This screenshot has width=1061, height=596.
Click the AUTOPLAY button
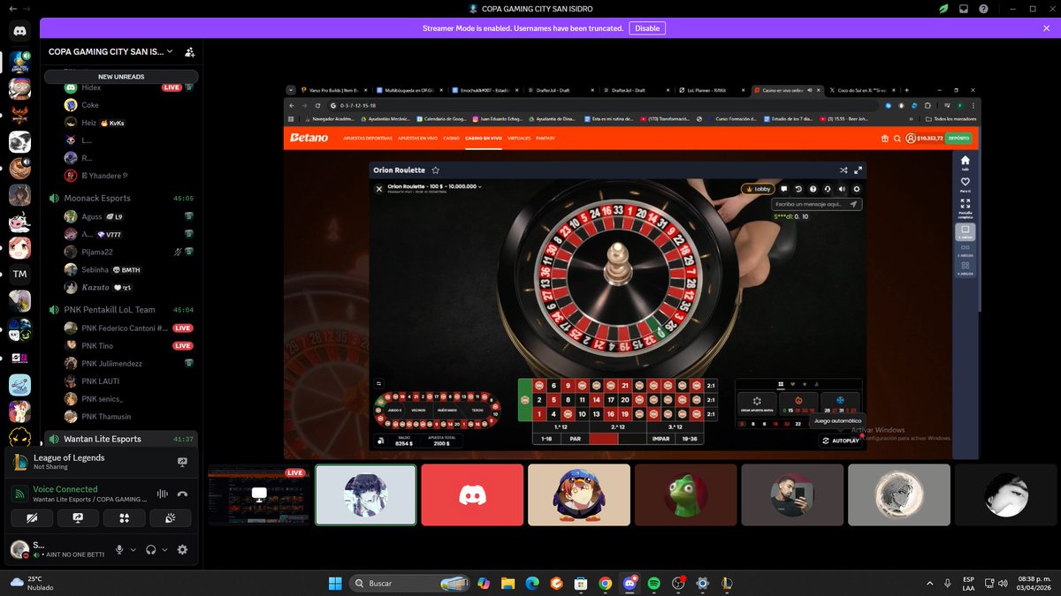pyautogui.click(x=842, y=440)
